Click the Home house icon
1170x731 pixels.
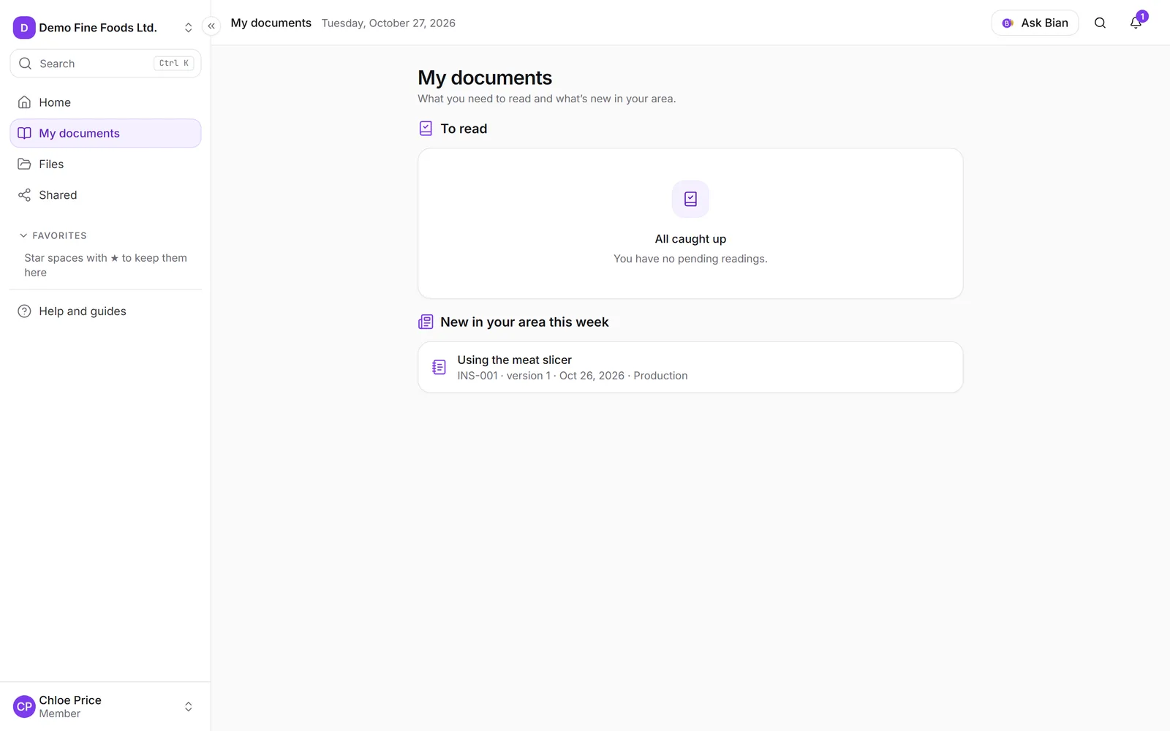(24, 102)
